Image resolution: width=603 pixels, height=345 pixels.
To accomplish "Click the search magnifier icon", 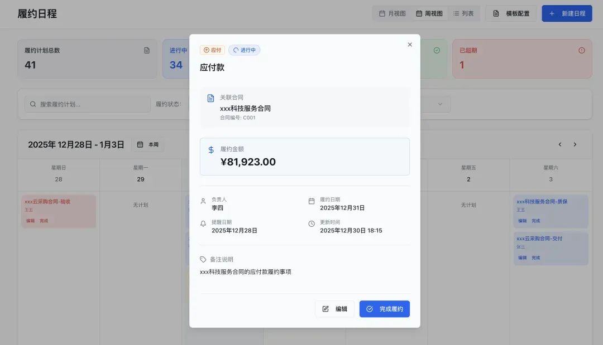I will tap(33, 104).
